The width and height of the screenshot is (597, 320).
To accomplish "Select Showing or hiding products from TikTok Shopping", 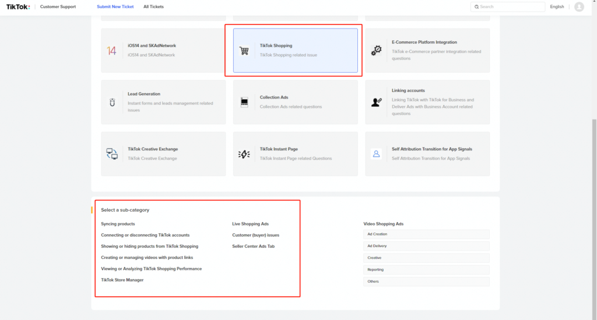I will (150, 246).
